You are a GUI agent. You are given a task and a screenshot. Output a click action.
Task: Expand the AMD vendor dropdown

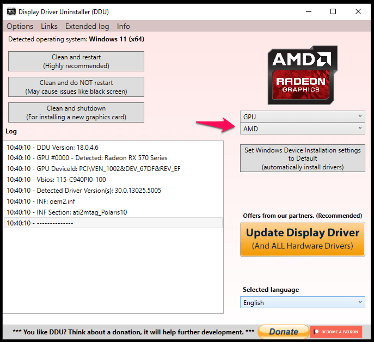click(302, 129)
